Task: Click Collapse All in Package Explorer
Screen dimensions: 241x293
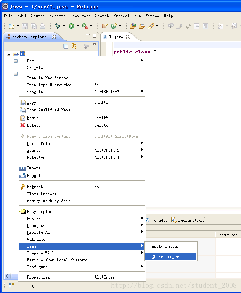Action: (x=66, y=46)
